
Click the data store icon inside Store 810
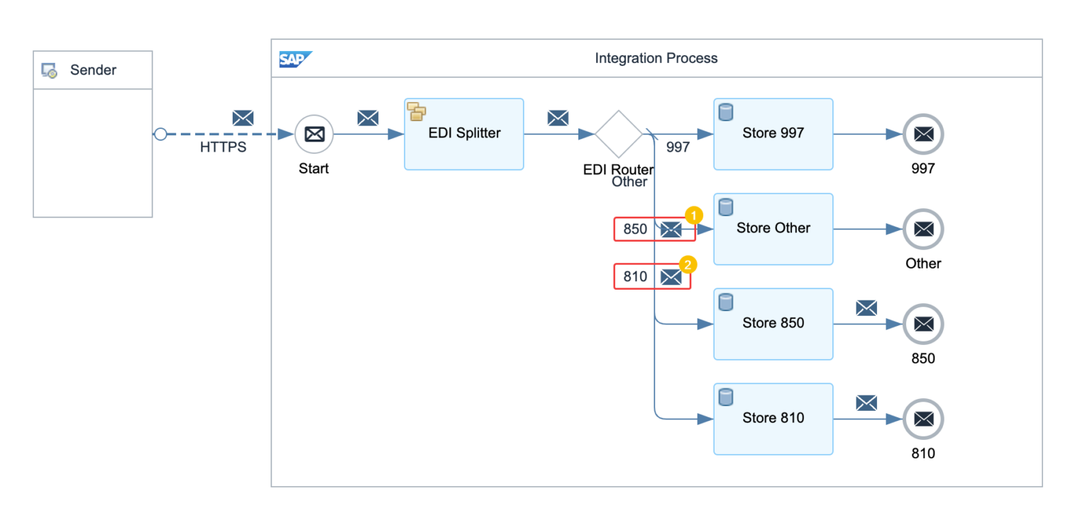coord(725,397)
